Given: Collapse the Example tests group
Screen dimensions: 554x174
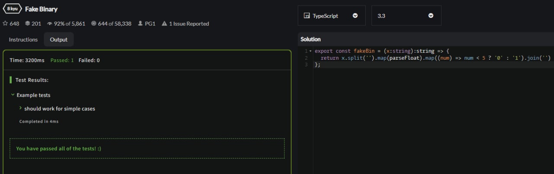Looking at the screenshot, I should coord(13,95).
